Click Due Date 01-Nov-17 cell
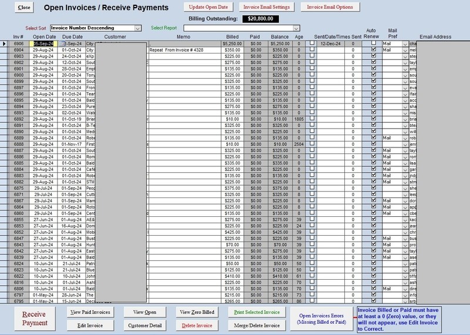This screenshot has width=470, height=335. tap(71, 144)
